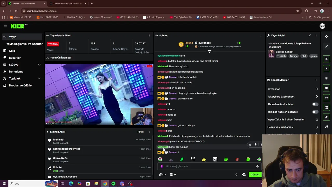The width and height of the screenshot is (332, 187).
Task: Expand Takipçilere özel sohbet arrow
Action: pos(317,97)
